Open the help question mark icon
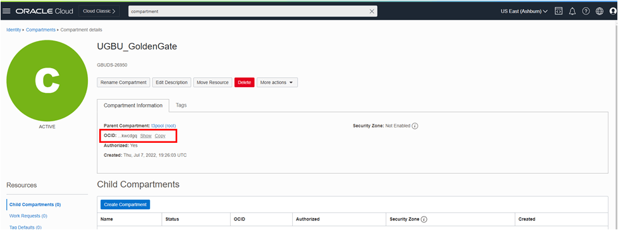 pyautogui.click(x=586, y=11)
